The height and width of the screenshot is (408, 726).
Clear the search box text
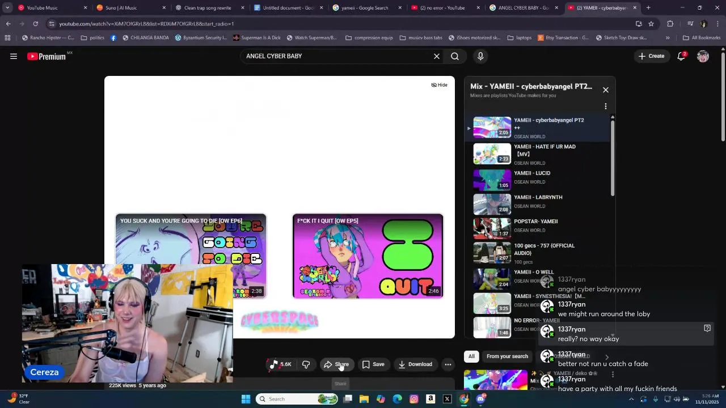pos(437,56)
